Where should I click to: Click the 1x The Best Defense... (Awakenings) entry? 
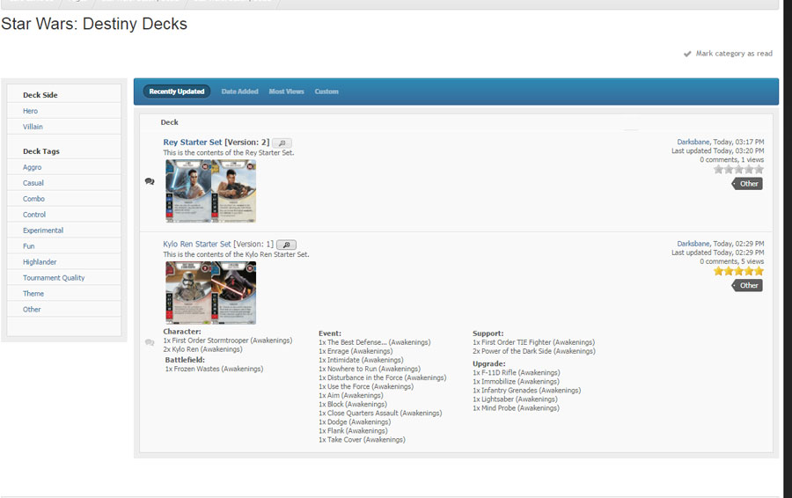click(x=375, y=342)
